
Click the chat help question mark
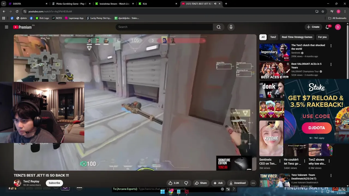click(x=234, y=189)
